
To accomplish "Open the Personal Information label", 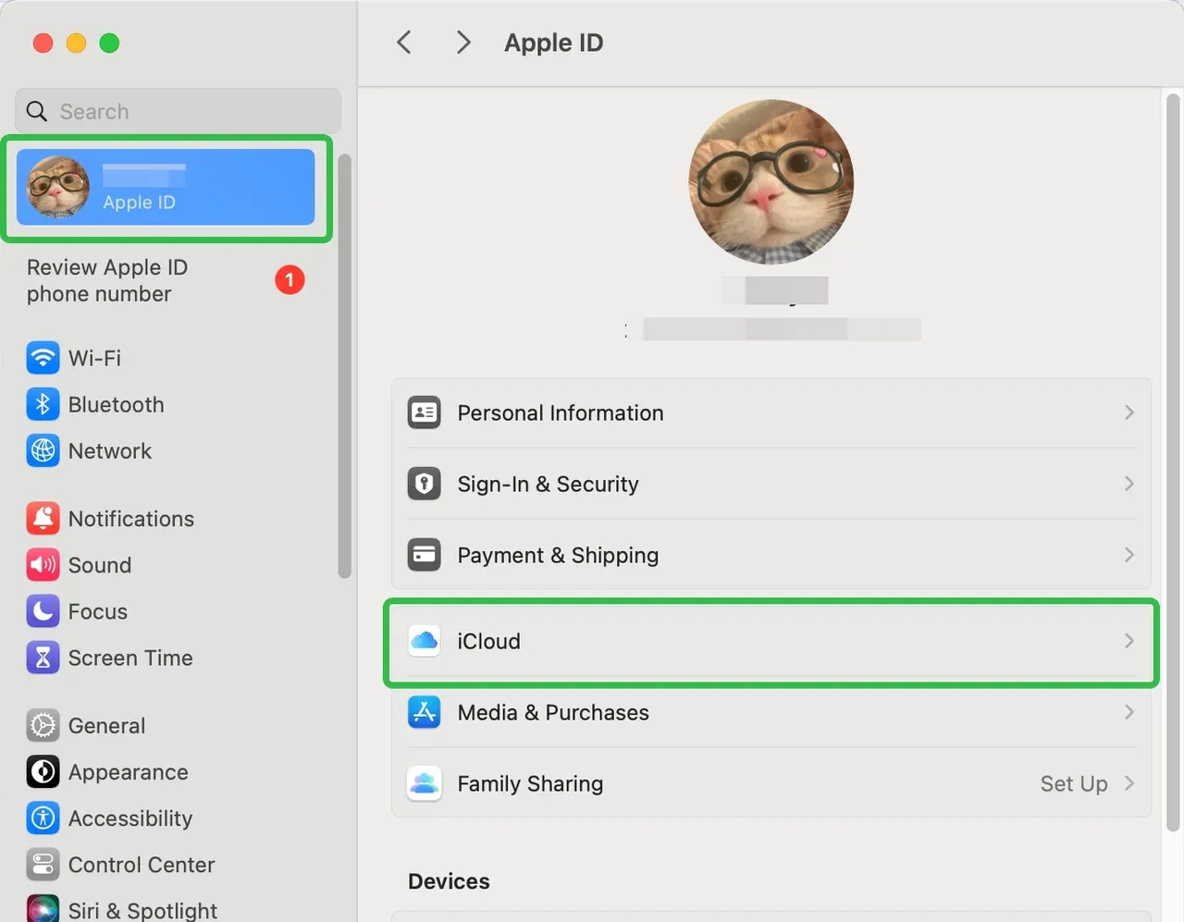I will tap(561, 412).
